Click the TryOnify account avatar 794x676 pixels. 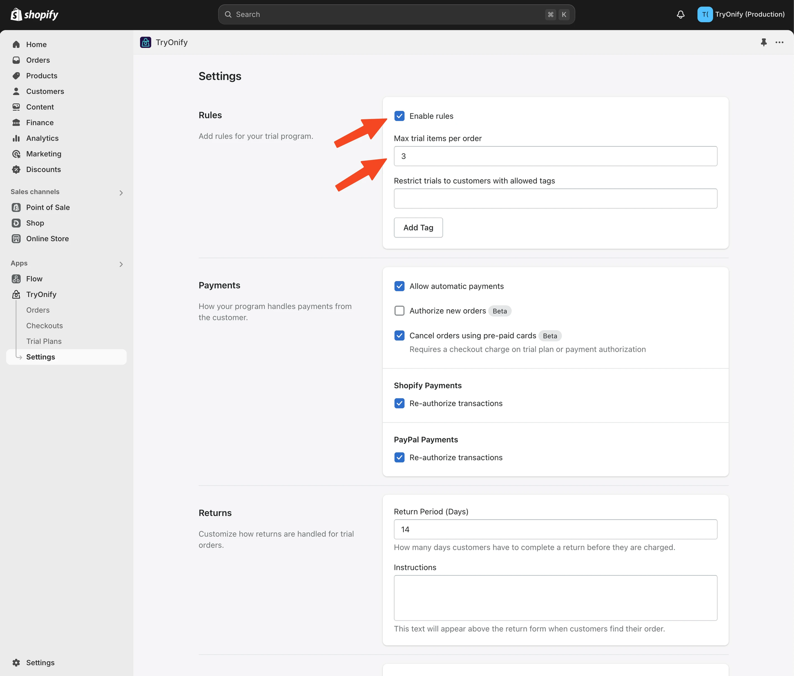pos(705,15)
